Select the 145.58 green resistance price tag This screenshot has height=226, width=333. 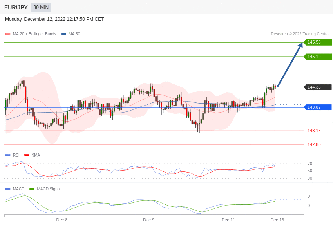pyautogui.click(x=318, y=42)
